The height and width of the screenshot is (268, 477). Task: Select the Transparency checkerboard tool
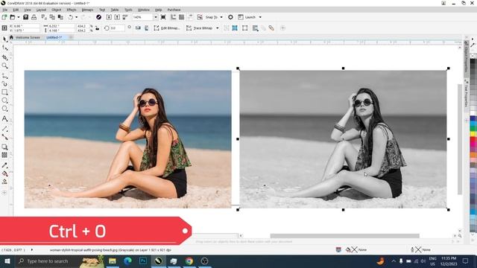(x=4, y=156)
